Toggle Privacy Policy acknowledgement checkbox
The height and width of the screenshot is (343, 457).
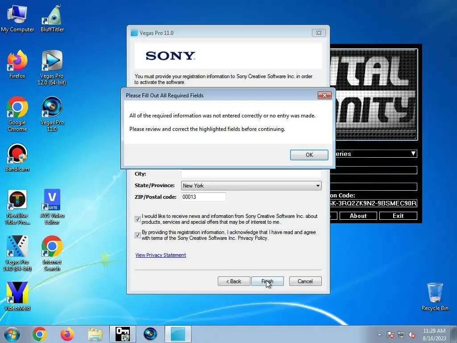137,235
